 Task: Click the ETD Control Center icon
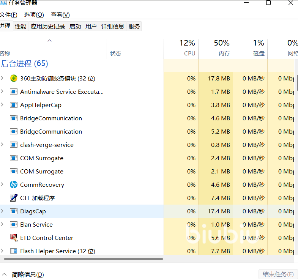[x=14, y=238]
